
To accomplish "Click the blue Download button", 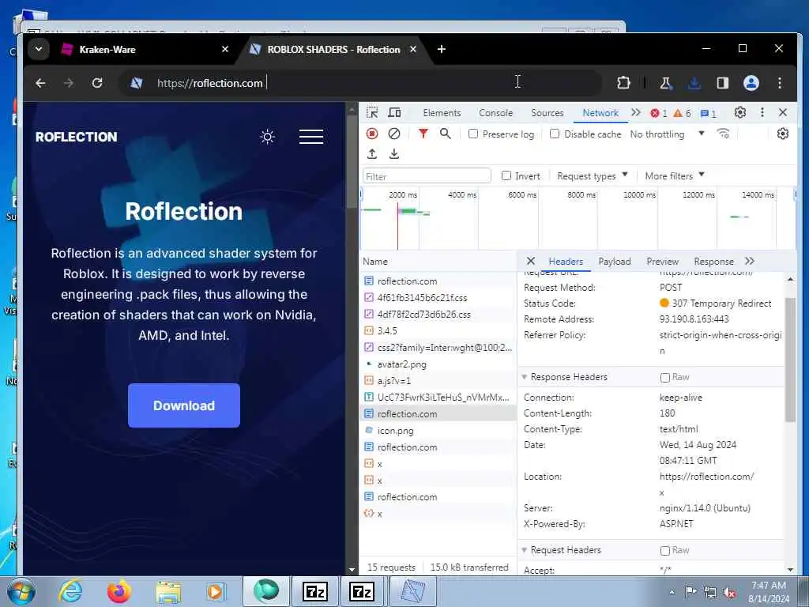I will tap(183, 405).
